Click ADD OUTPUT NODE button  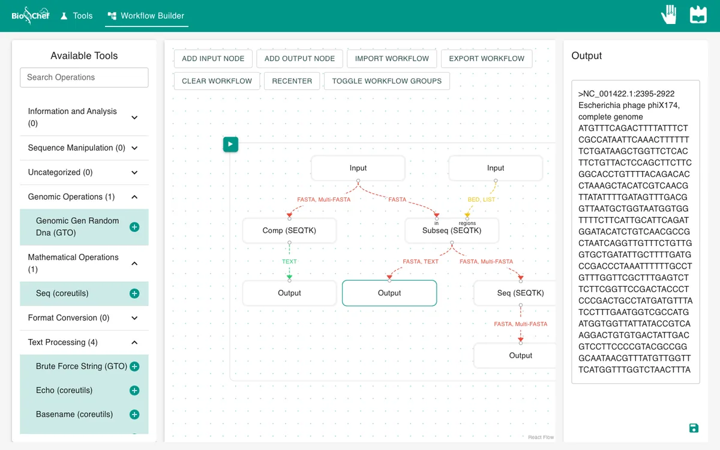[x=300, y=59]
